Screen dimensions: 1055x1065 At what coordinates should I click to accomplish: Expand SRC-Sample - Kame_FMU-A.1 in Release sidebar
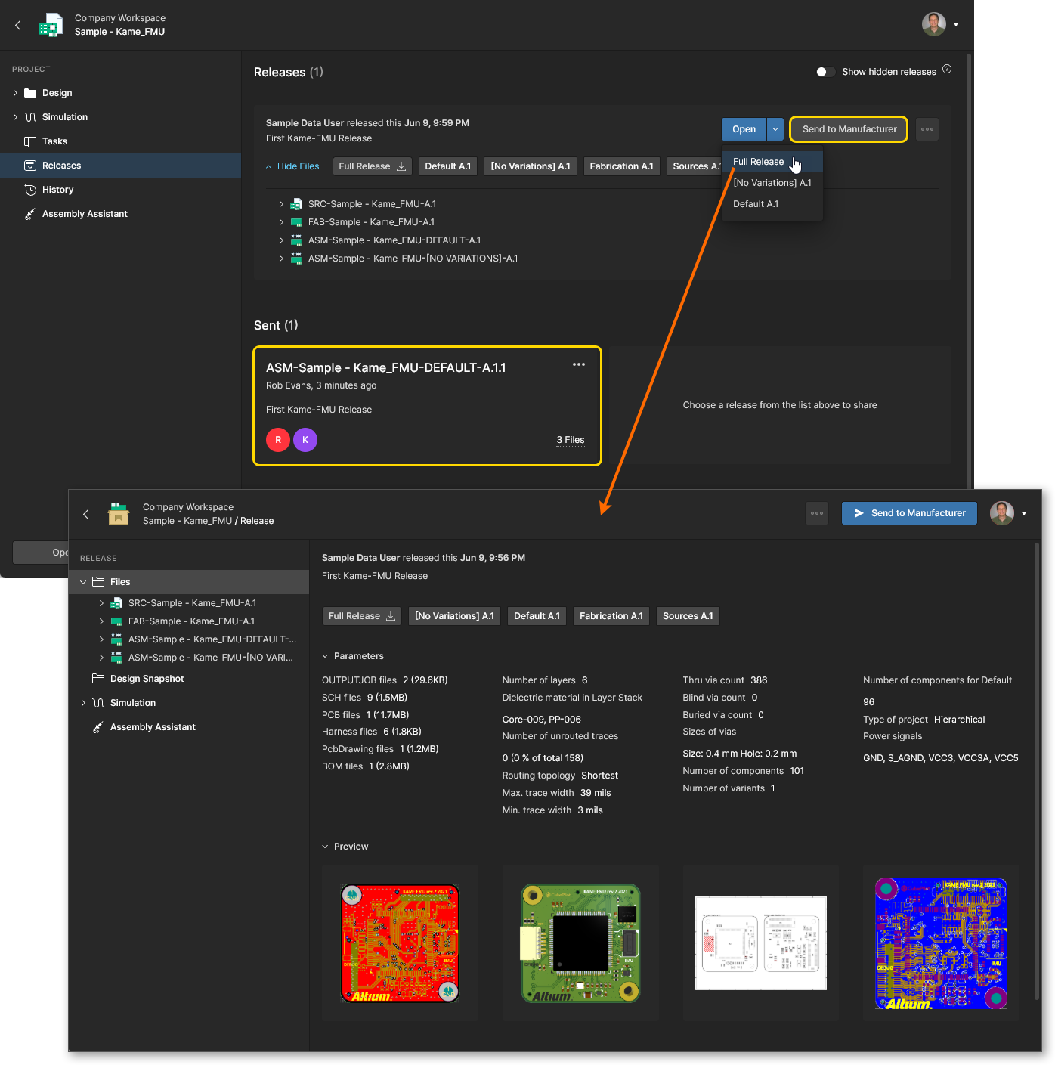pyautogui.click(x=101, y=603)
